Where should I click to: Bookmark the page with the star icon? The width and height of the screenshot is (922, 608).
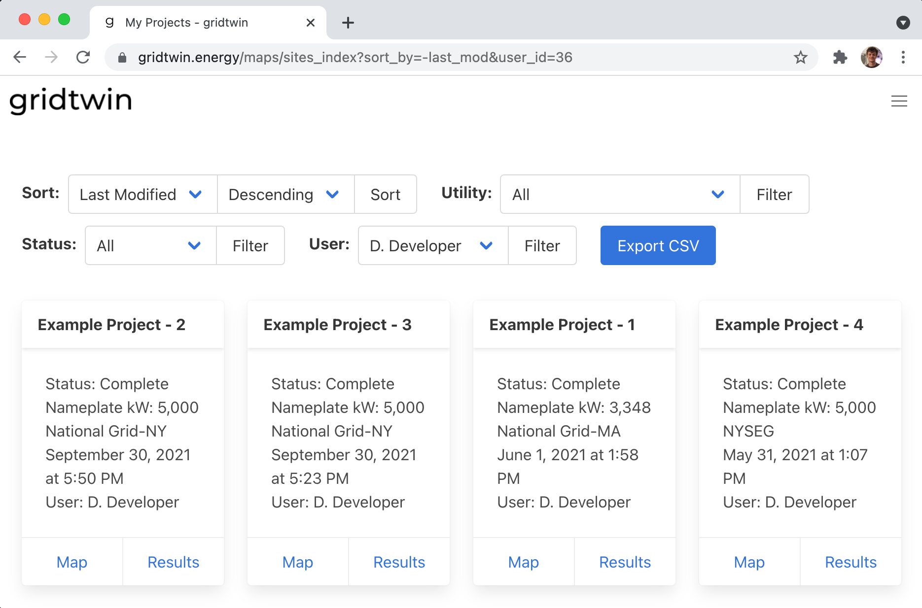click(x=801, y=57)
